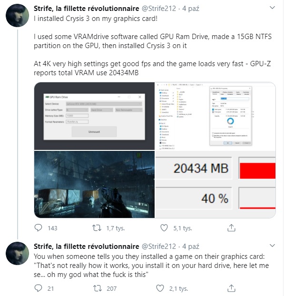Open the first tweet's author display name
The height and width of the screenshot is (296, 284).
click(87, 9)
